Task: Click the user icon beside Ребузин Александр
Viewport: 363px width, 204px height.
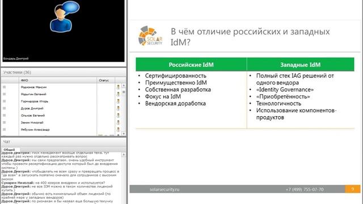Action: (x=119, y=130)
